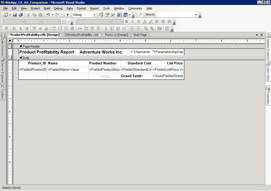Close the active document with the X button
This screenshot has height=191, width=271.
coord(261,35)
